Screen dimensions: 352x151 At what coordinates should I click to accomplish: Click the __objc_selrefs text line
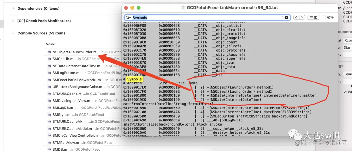[182, 46]
